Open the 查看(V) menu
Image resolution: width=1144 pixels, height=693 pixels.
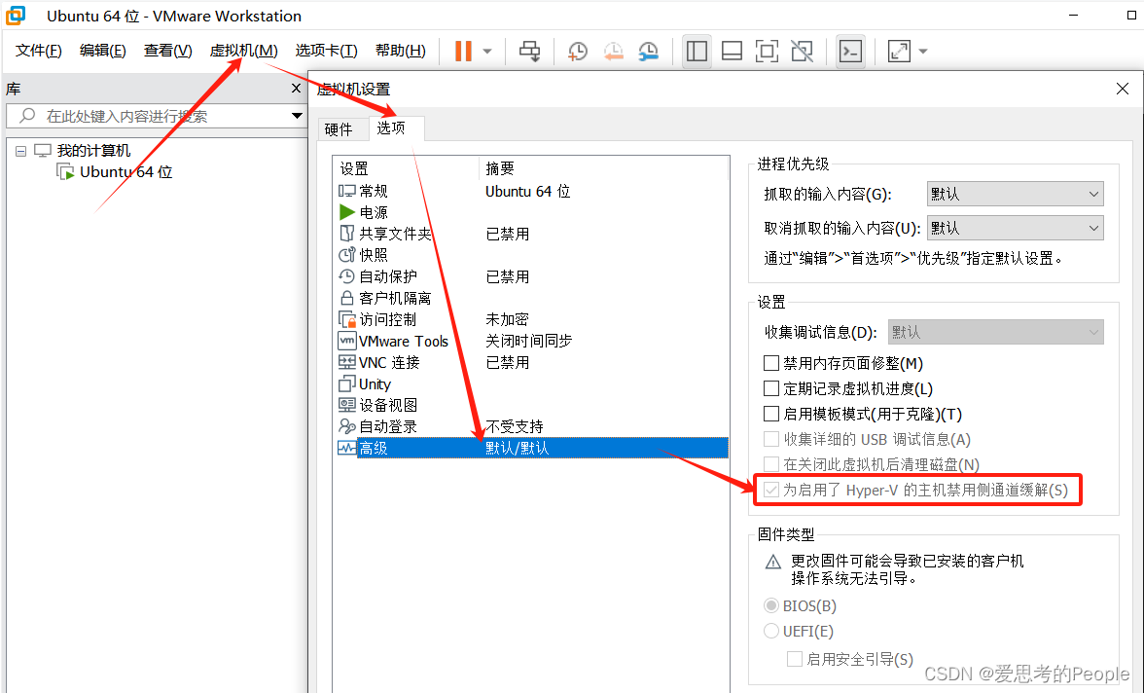click(x=167, y=51)
